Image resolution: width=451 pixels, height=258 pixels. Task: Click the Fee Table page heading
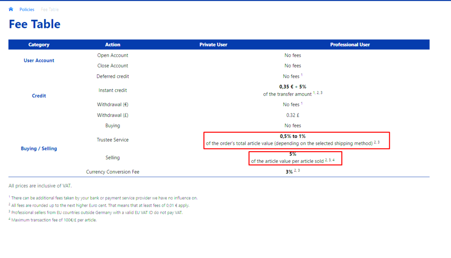click(35, 24)
